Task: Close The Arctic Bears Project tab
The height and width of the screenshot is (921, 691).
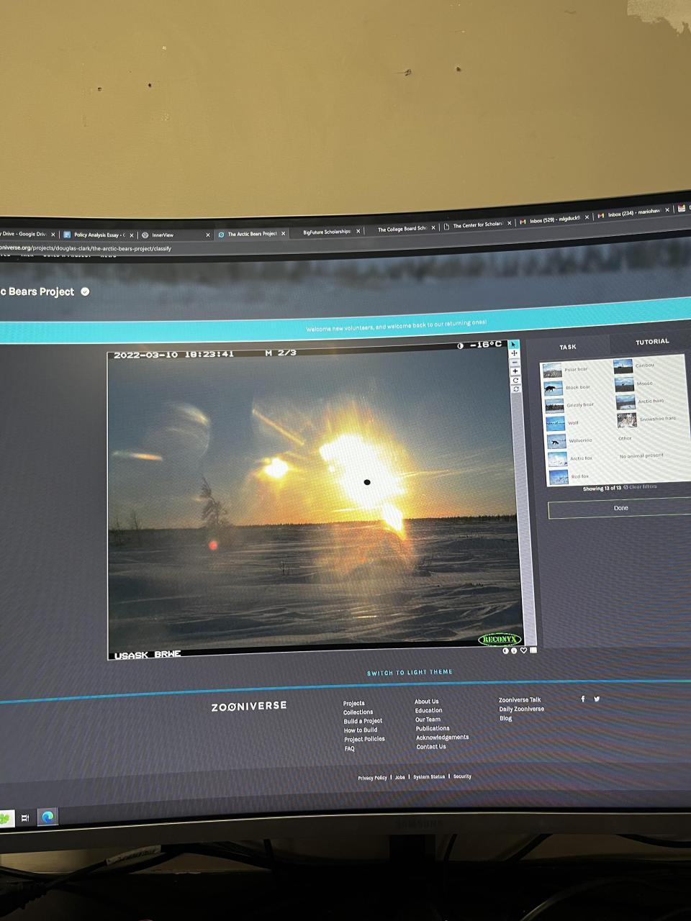Action: coord(284,234)
